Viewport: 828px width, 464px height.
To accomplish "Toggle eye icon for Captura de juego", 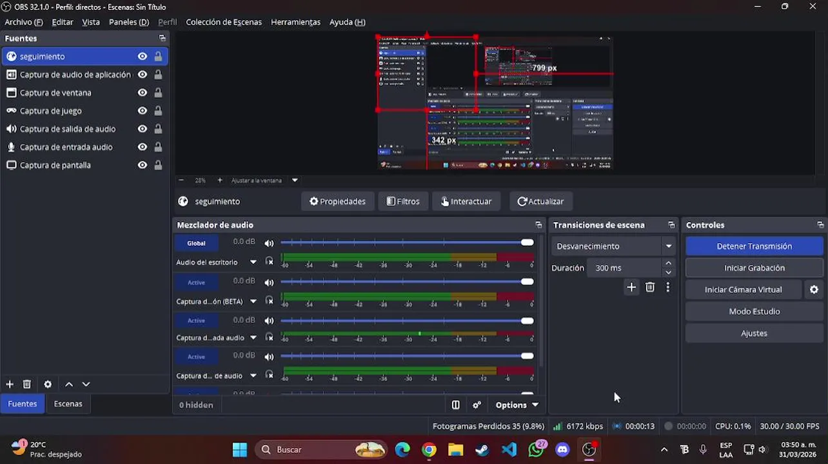I will [142, 111].
